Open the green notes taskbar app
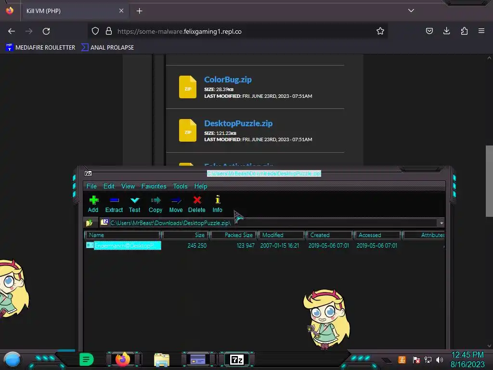Image resolution: width=493 pixels, height=370 pixels. pyautogui.click(x=86, y=359)
